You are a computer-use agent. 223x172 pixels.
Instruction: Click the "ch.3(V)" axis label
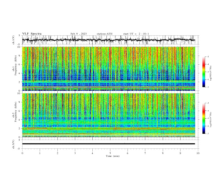[x=14, y=144]
